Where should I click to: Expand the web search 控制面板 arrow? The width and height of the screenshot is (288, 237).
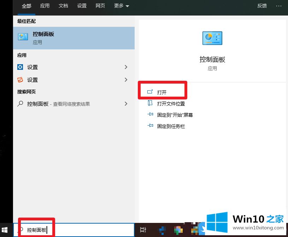tap(126, 104)
